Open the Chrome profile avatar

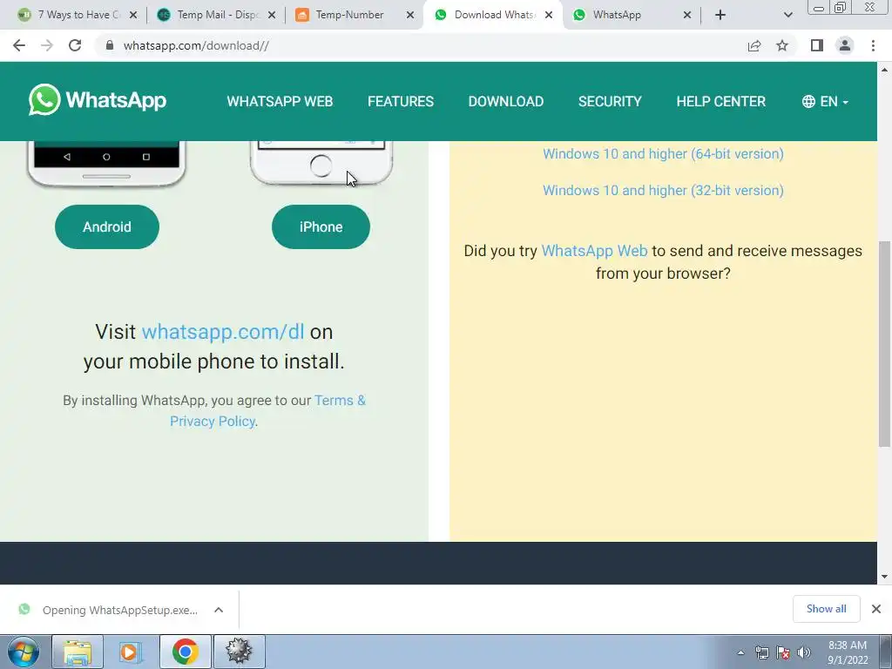coord(845,45)
